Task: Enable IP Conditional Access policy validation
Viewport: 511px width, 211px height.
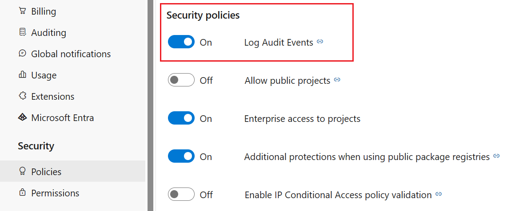Action: [x=181, y=195]
